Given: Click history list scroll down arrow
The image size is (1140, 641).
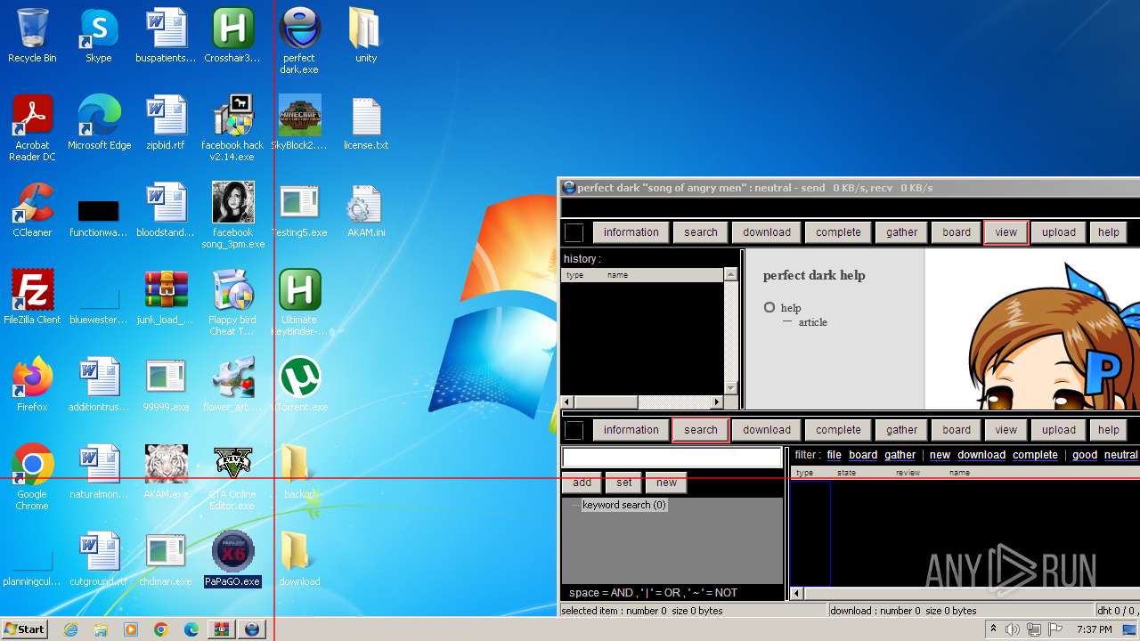Looking at the screenshot, I should click(x=731, y=388).
